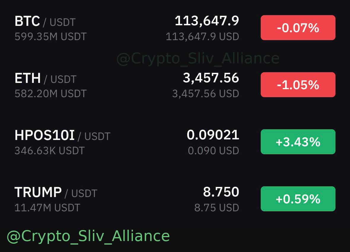
Task: Click TRUMP volume 11.47M USDT
Action: pyautogui.click(x=47, y=208)
